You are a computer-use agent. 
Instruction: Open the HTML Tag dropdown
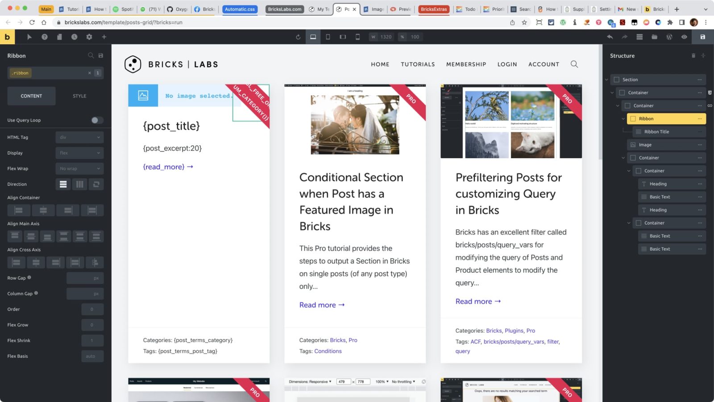tap(79, 138)
